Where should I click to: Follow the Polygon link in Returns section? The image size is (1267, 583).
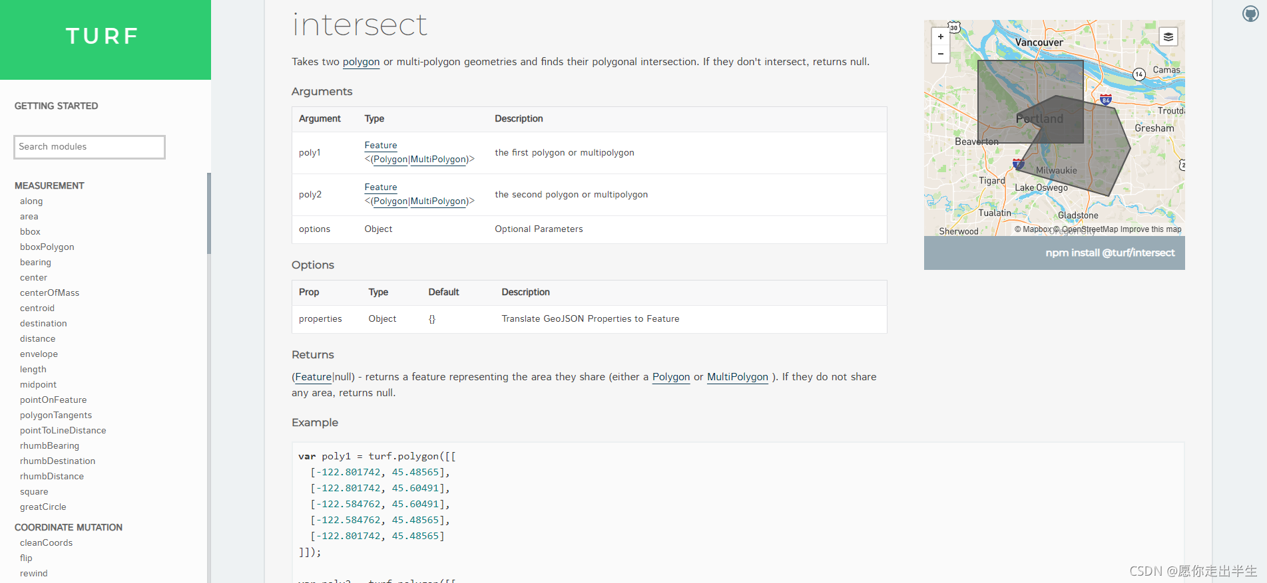pos(670,377)
